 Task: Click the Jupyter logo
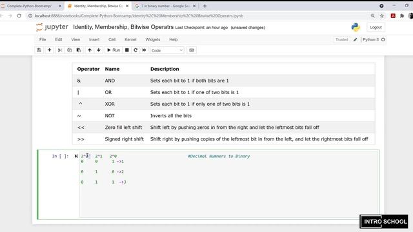tap(52, 27)
